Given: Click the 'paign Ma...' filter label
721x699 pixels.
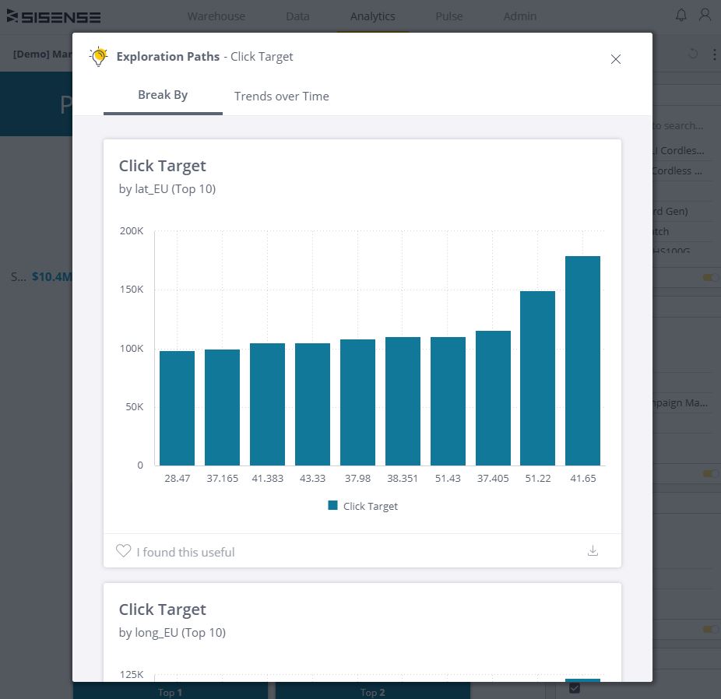Looking at the screenshot, I should pyautogui.click(x=680, y=403).
